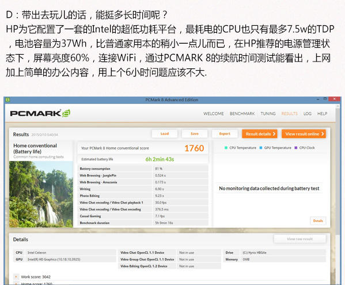Click the PCMark 8 title bar app icon
345x285 pixels.
7,99
